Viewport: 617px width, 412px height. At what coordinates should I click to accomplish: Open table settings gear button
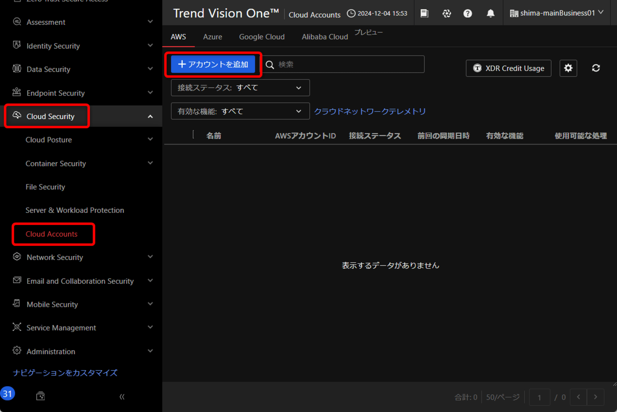tap(568, 68)
